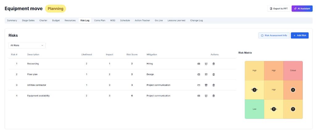The image size is (316, 132).
Task: Delete the Utilities contractor risk
Action: click(214, 85)
